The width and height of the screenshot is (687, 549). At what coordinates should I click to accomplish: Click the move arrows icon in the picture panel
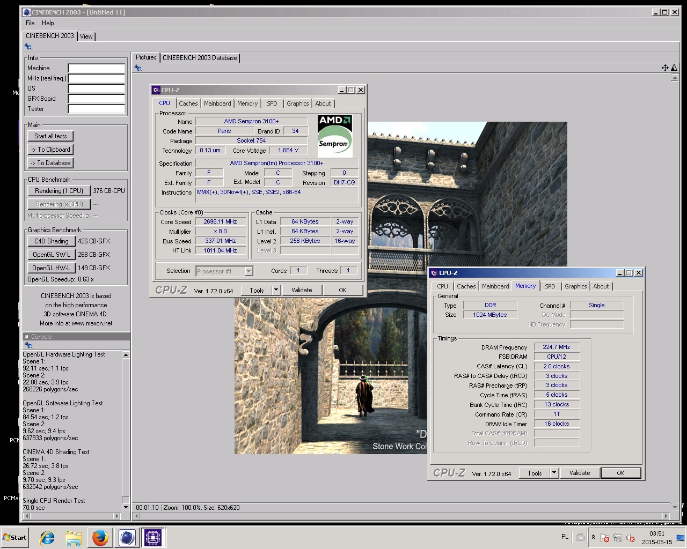665,68
